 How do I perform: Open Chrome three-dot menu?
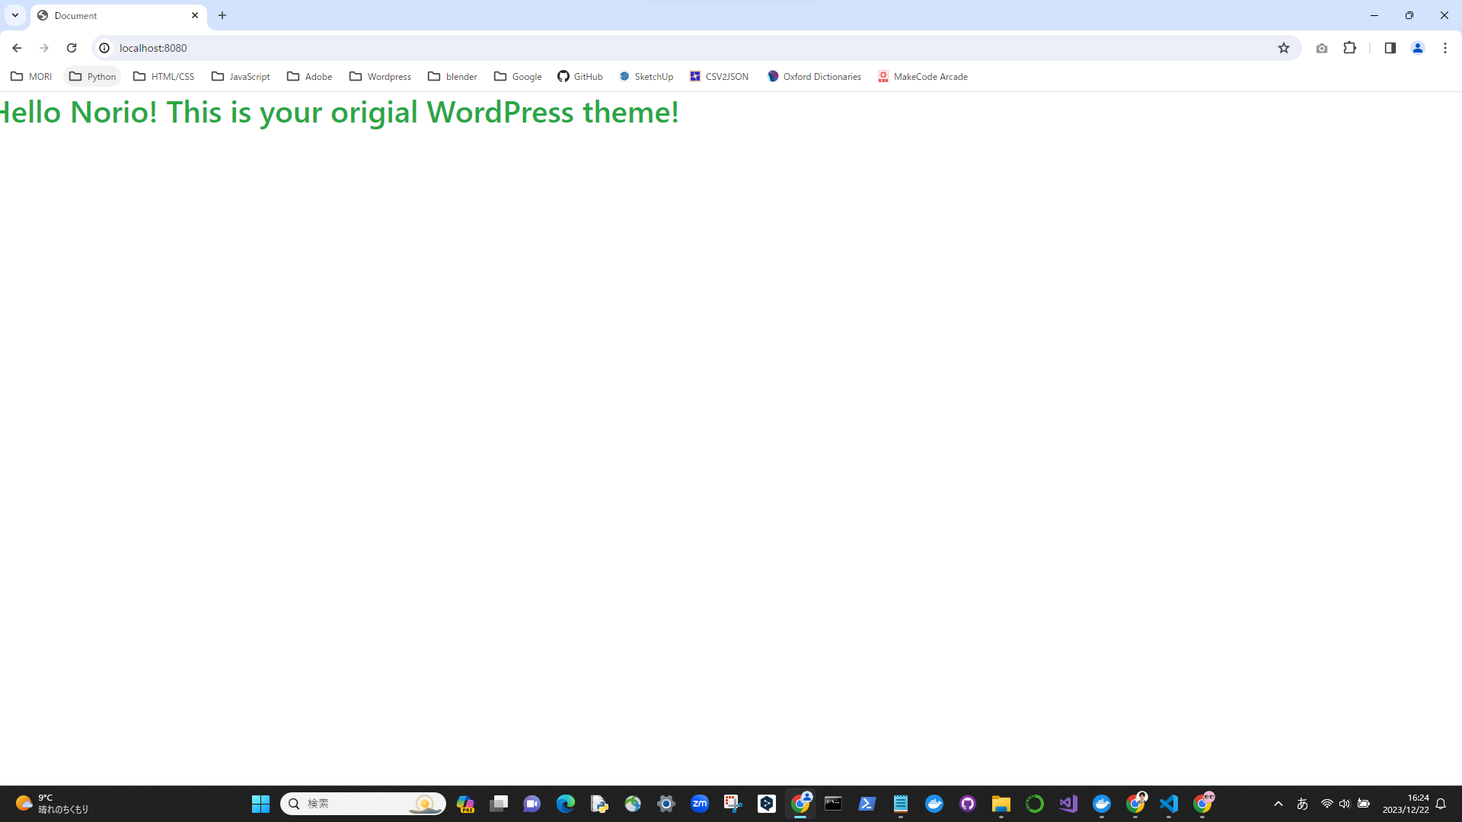[x=1444, y=48]
